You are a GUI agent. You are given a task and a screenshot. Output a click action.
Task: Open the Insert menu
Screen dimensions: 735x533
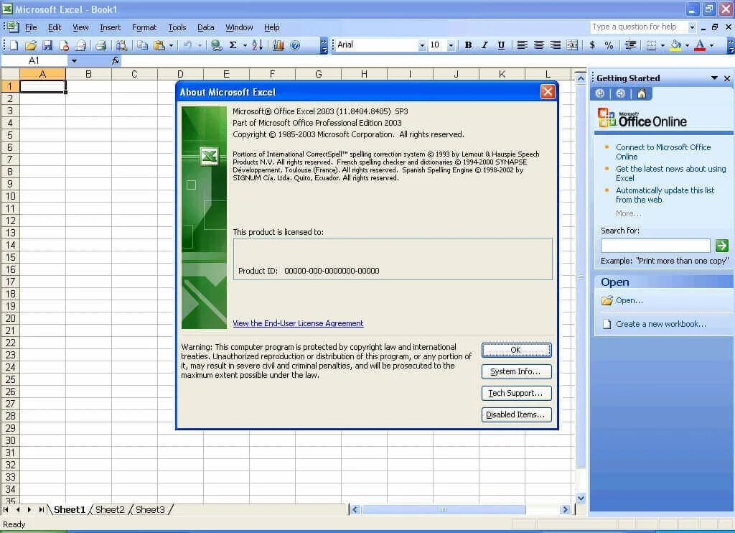pos(110,27)
